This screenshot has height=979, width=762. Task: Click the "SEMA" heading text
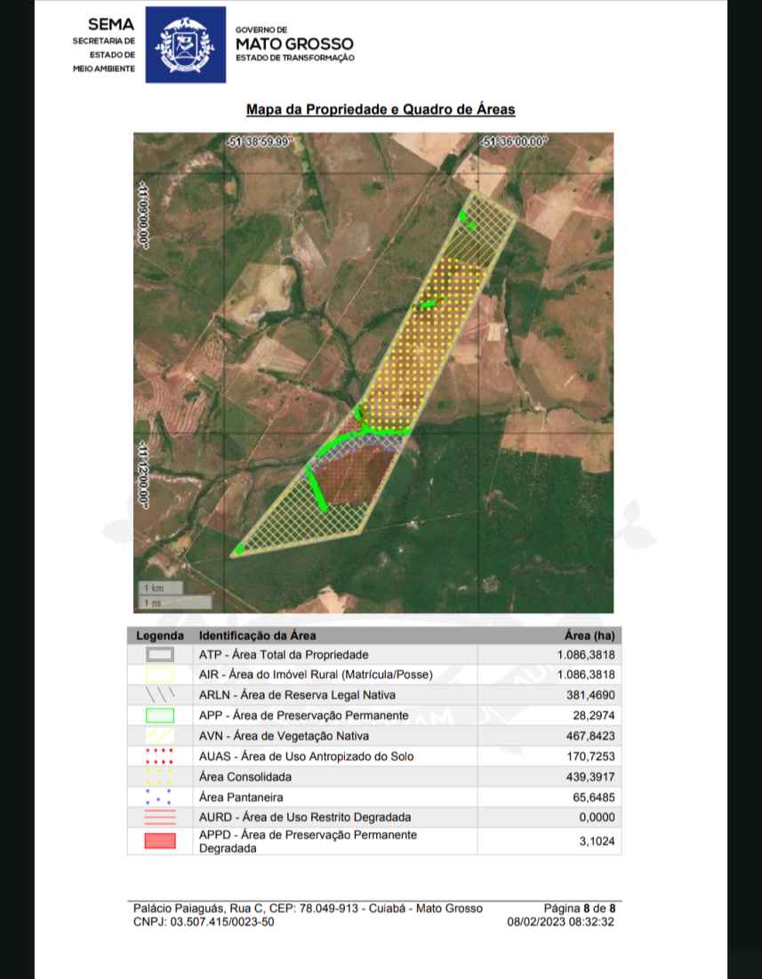click(111, 24)
